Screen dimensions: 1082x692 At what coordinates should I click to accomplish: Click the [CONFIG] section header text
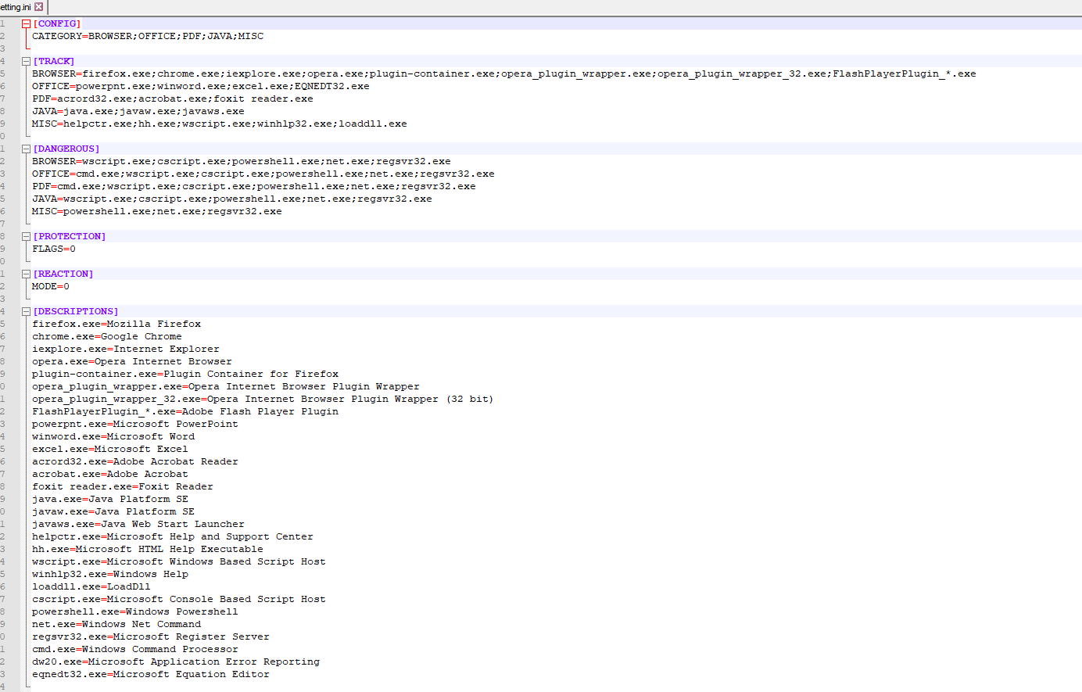[x=57, y=23]
